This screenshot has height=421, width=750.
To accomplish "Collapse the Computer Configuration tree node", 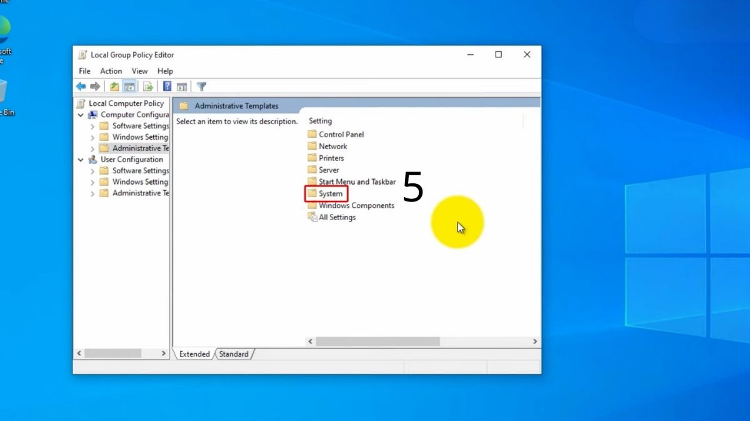I will click(x=81, y=115).
